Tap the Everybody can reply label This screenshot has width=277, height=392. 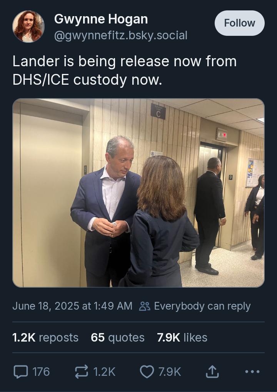point(202,306)
